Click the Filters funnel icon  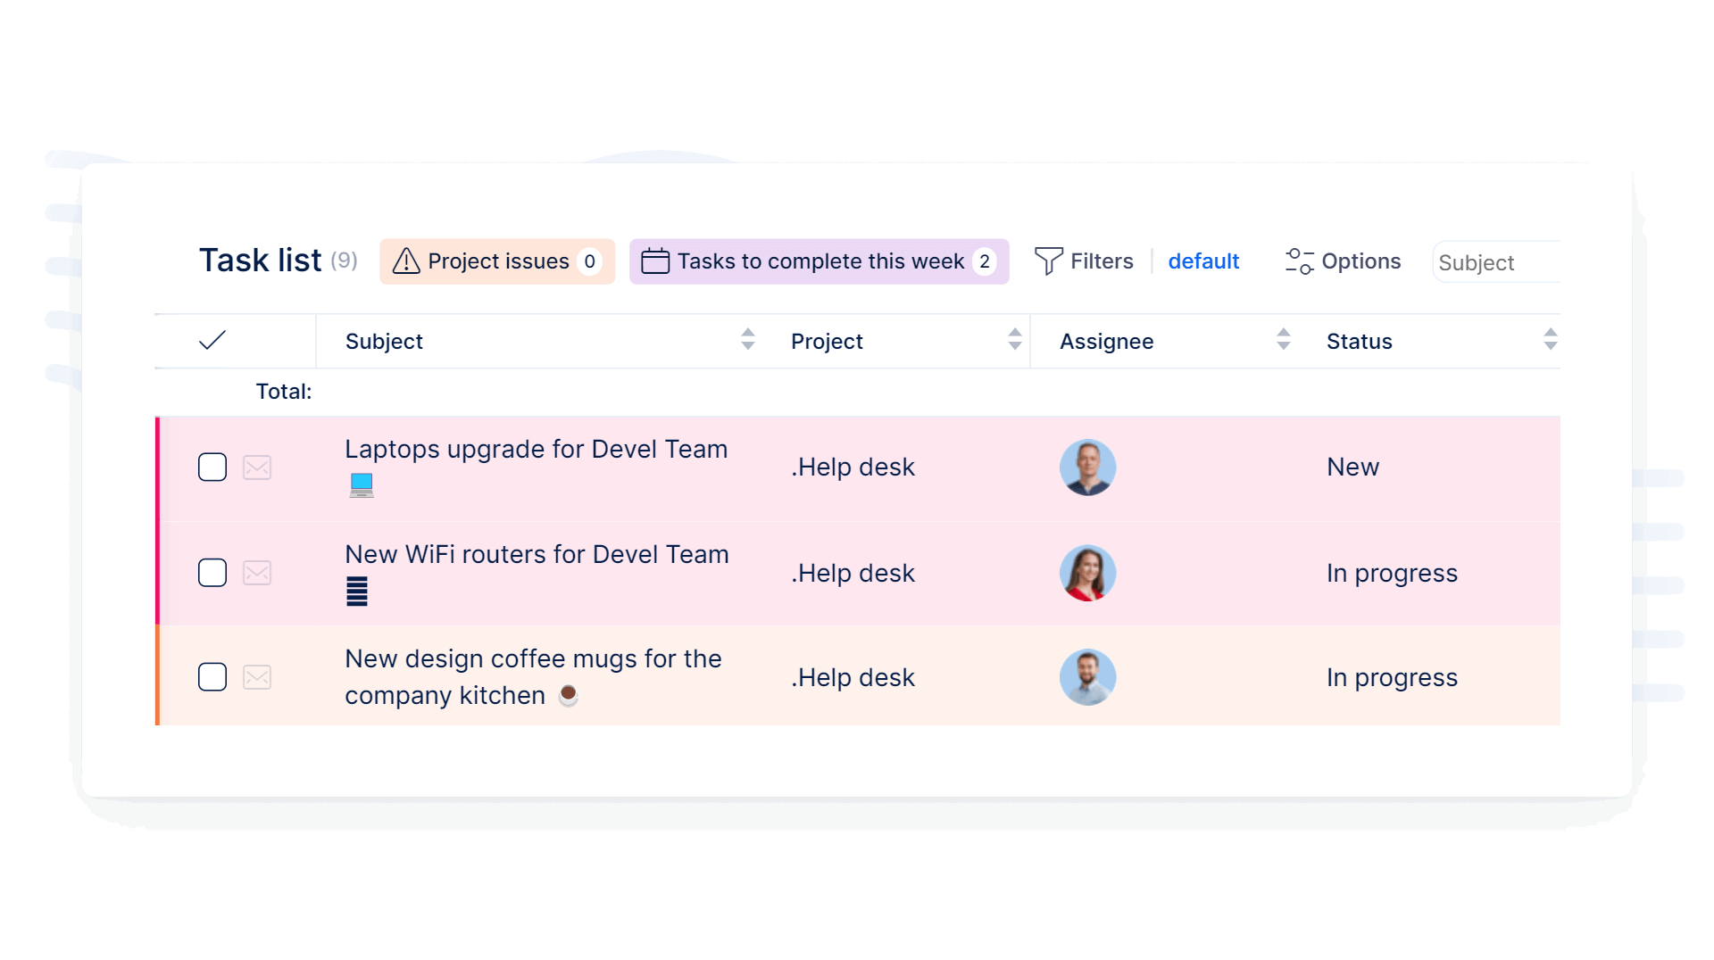point(1048,261)
